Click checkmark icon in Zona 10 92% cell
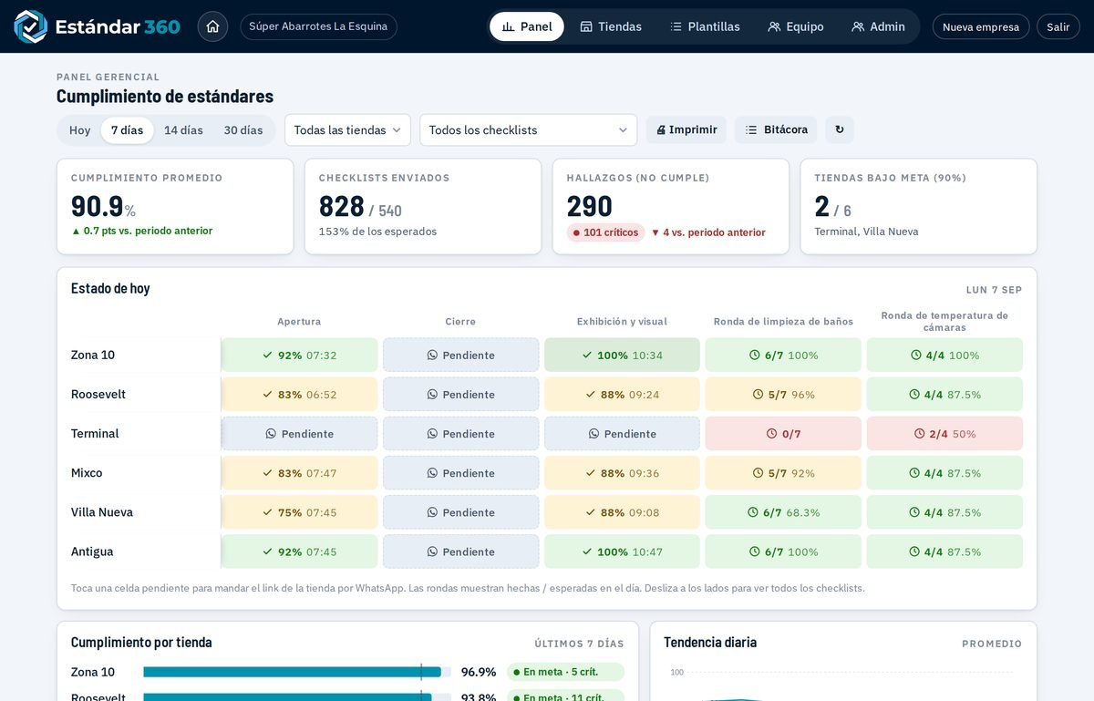Viewport: 1094px width, 701px height. click(267, 356)
